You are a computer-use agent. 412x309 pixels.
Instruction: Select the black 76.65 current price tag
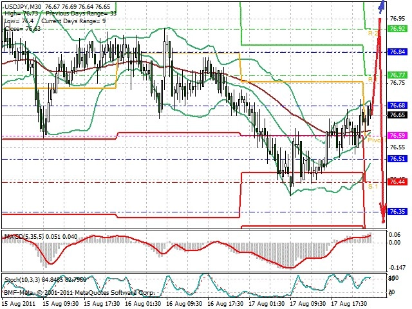[x=397, y=115]
